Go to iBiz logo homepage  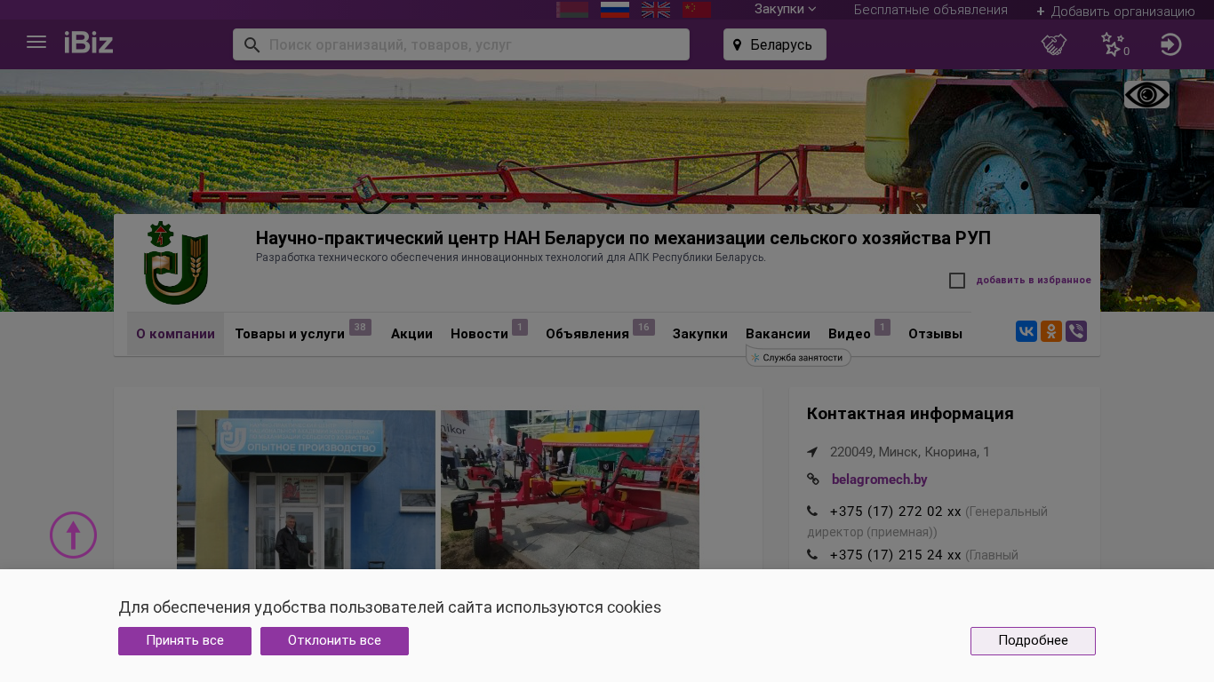89,43
